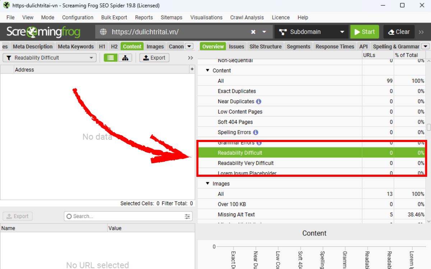Click info icon beside Near Duplicates
The image size is (431, 269).
coord(259,102)
